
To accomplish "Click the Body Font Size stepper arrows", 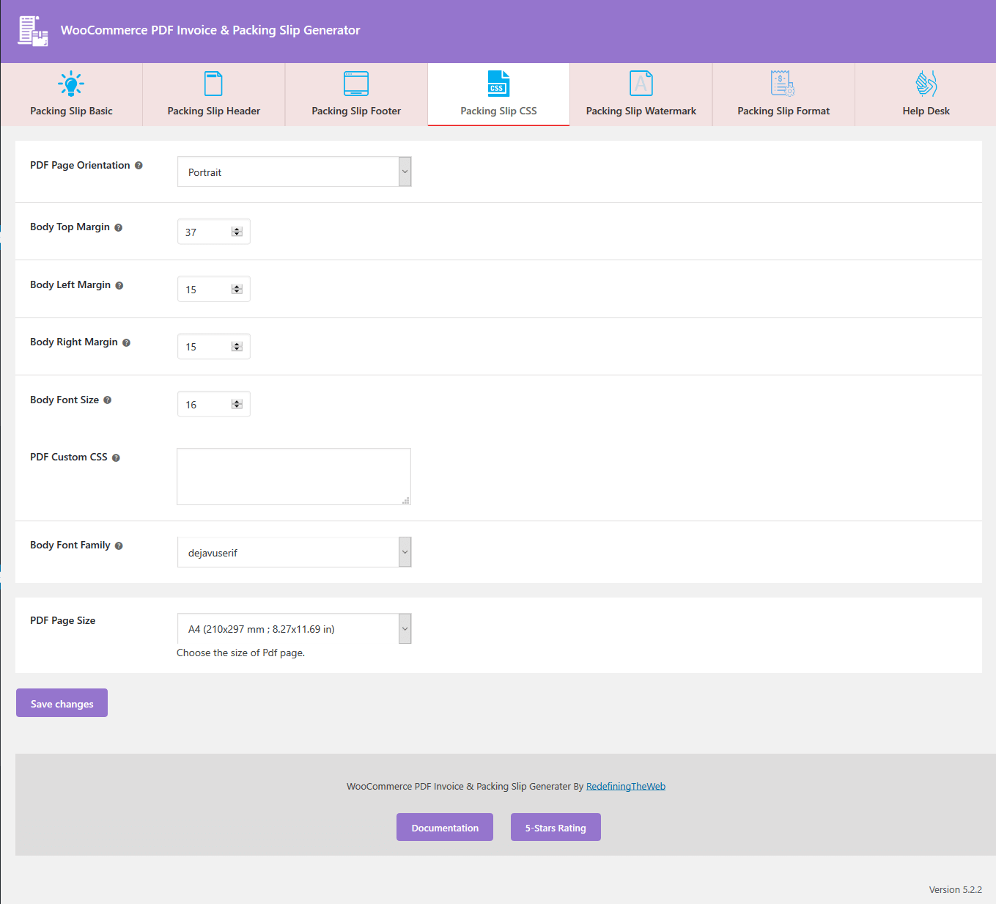I will point(237,404).
